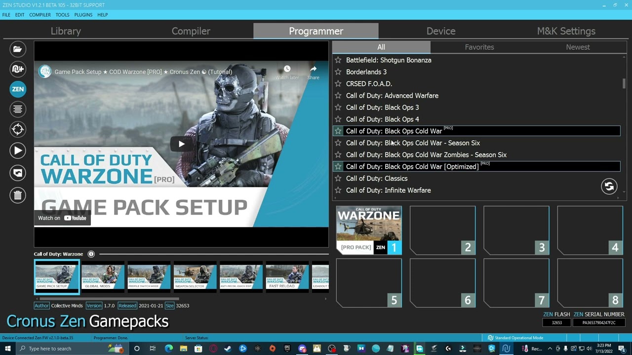This screenshot has height=355, width=632.
Task: Click the crosshair target icon in sidebar
Action: pyautogui.click(x=17, y=129)
